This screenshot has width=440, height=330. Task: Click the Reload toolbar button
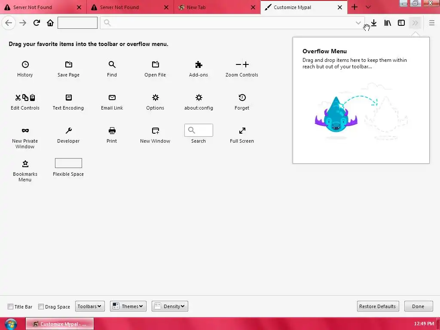(37, 23)
